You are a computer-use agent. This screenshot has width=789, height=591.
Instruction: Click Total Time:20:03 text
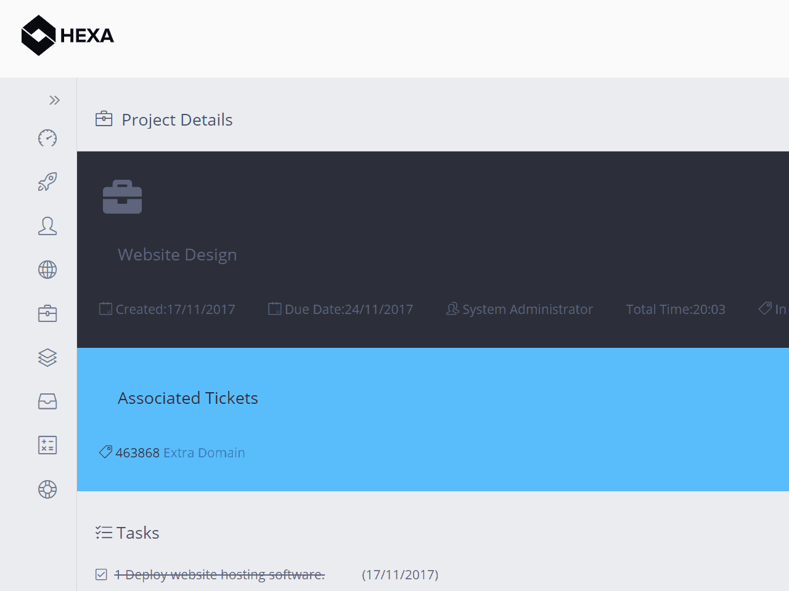point(676,310)
